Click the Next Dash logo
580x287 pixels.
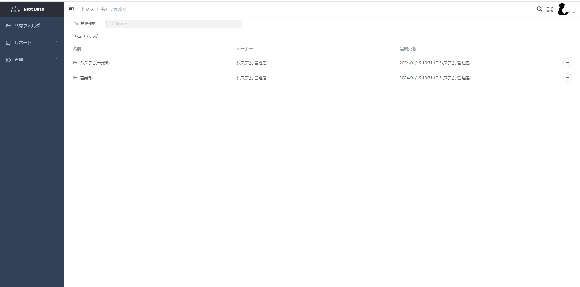(x=28, y=9)
